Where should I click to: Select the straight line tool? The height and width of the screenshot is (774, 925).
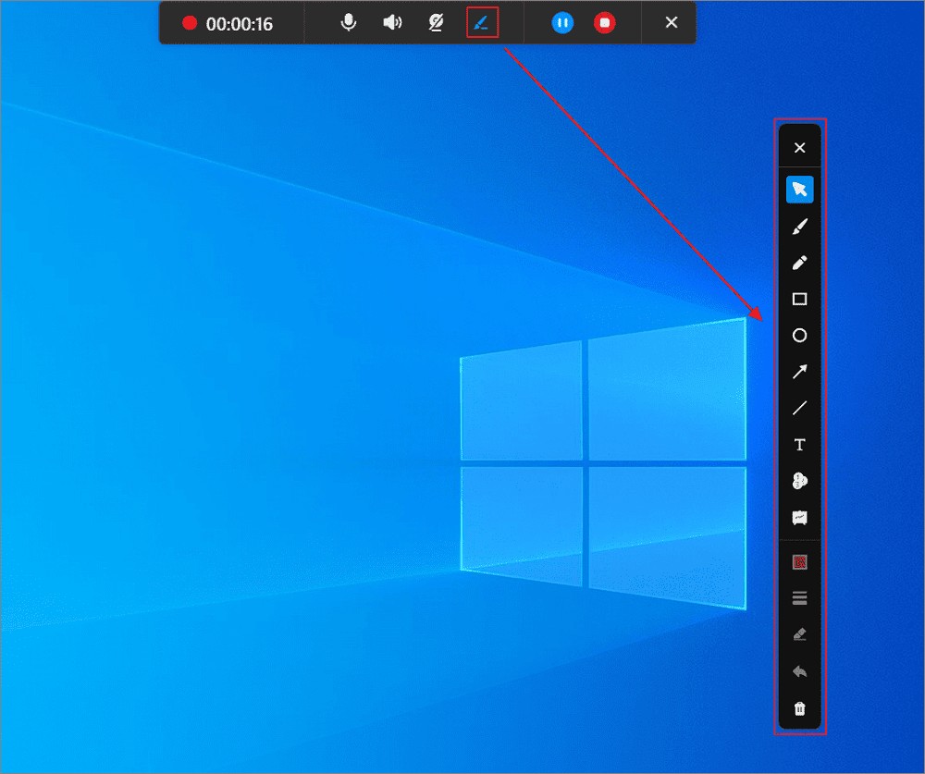click(799, 409)
